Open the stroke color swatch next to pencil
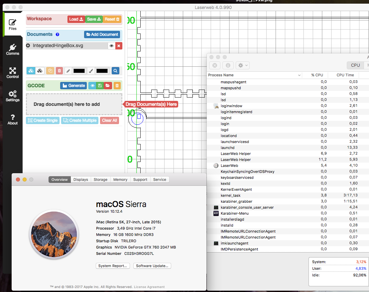Screen dimensions: 369x292 click(79, 71)
